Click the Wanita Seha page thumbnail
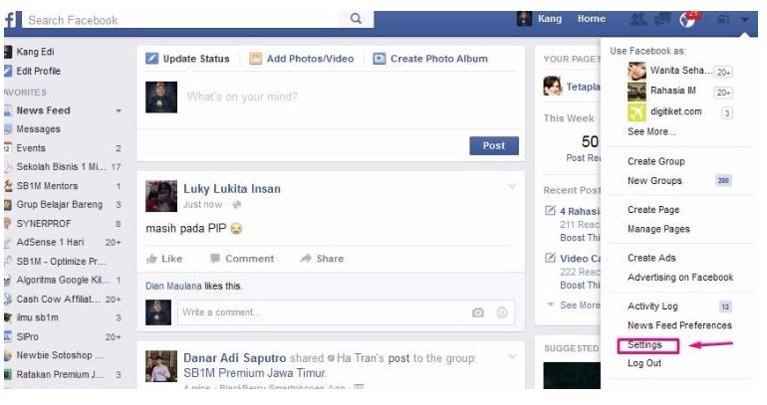 (x=637, y=71)
